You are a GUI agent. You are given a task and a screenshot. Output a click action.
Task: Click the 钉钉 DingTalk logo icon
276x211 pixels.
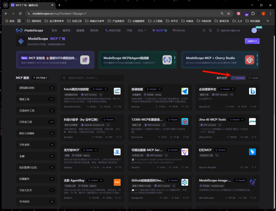tap(252, 152)
